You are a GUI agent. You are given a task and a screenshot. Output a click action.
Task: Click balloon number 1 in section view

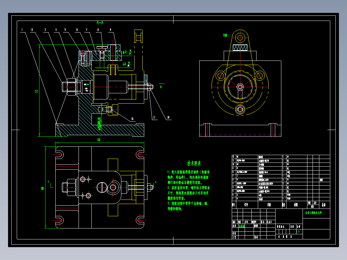click(22, 30)
